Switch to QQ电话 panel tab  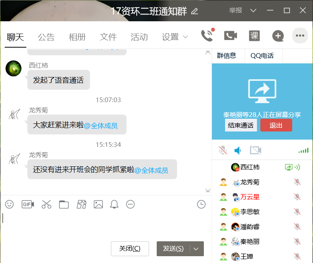tap(262, 56)
